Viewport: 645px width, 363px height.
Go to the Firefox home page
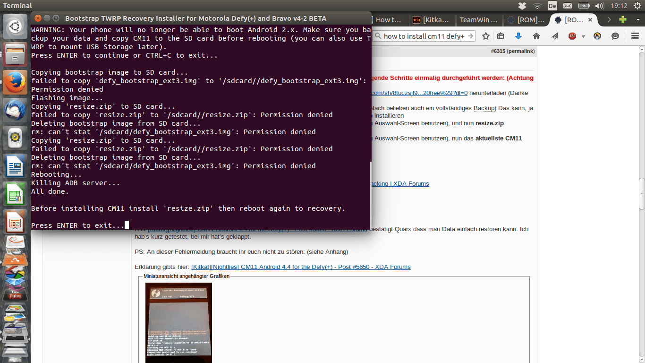(536, 36)
